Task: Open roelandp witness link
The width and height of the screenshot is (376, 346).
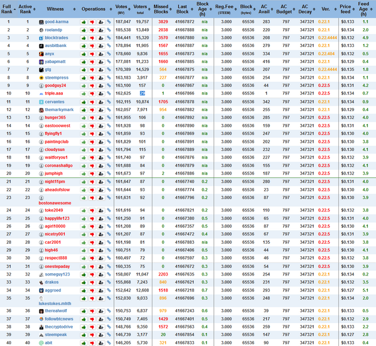Action: click(53, 30)
